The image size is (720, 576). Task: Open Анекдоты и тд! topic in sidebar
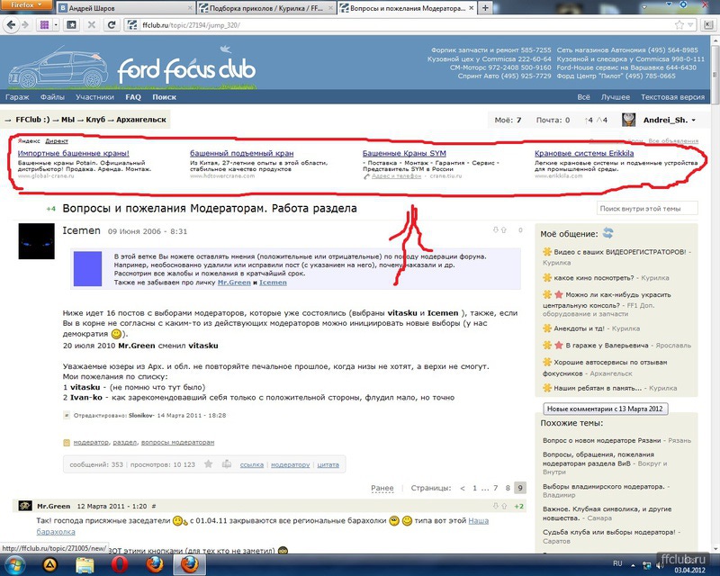(x=579, y=328)
